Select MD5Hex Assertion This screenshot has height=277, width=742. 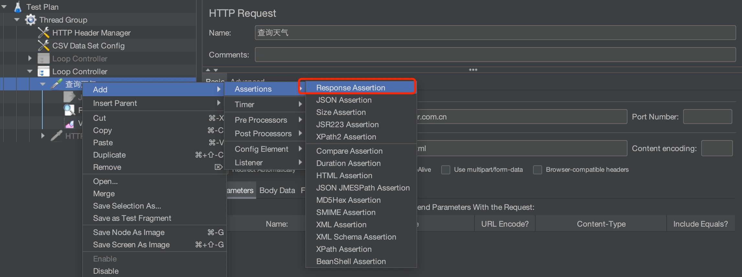click(x=361, y=200)
